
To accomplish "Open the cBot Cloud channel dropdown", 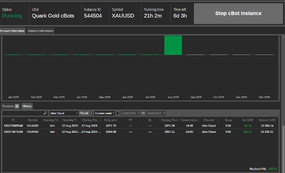I will [64, 113].
